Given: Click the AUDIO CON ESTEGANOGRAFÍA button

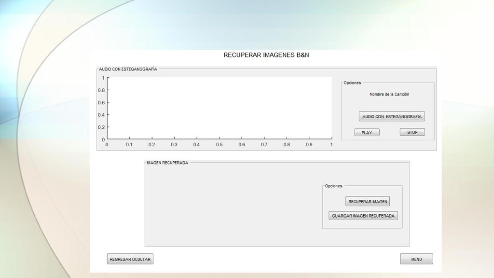Looking at the screenshot, I should [x=392, y=116].
